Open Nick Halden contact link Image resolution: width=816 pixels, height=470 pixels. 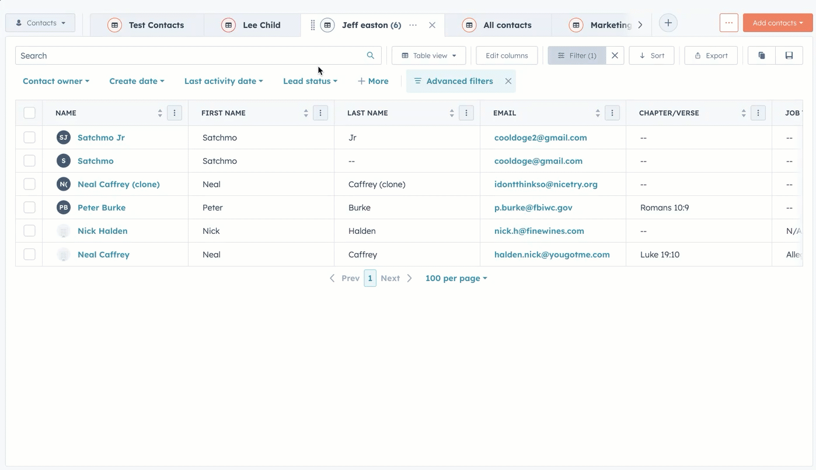[103, 231]
